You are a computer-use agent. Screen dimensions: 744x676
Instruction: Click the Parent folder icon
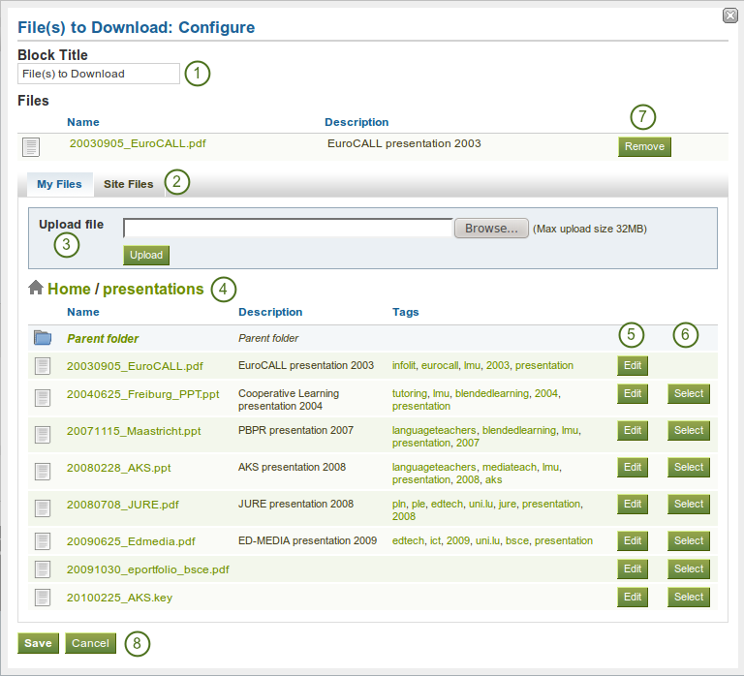tap(42, 338)
